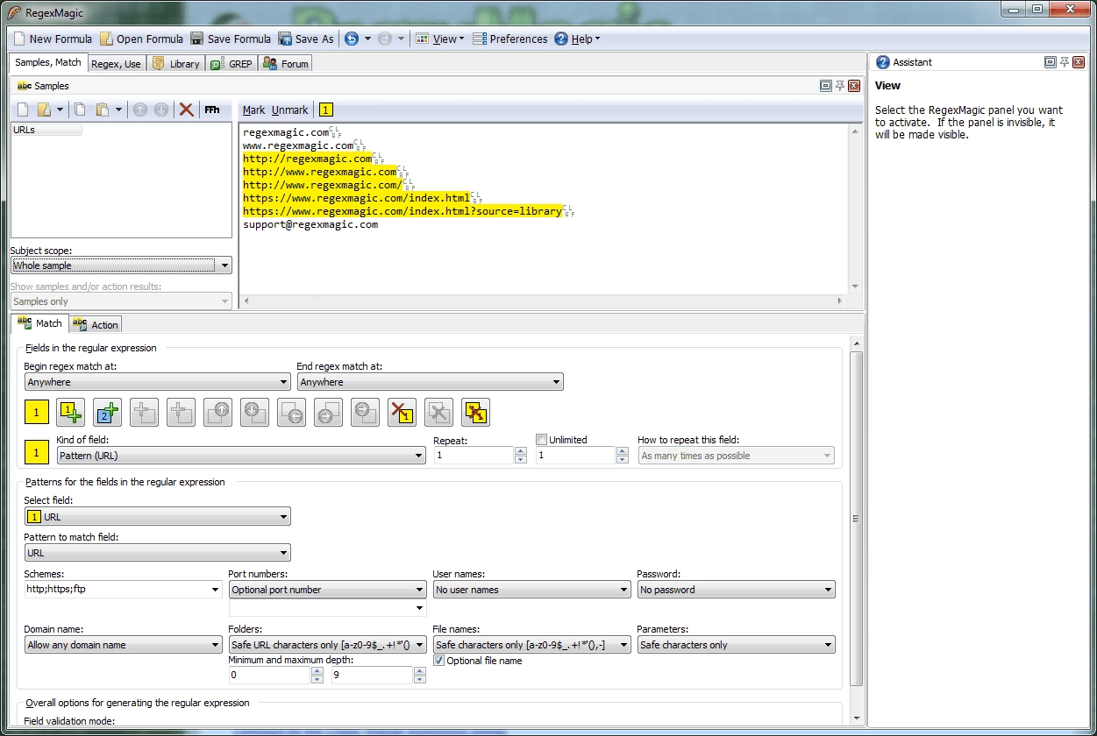This screenshot has width=1097, height=736.
Task: Click the Save Formula toolbar button
Action: pos(231,39)
